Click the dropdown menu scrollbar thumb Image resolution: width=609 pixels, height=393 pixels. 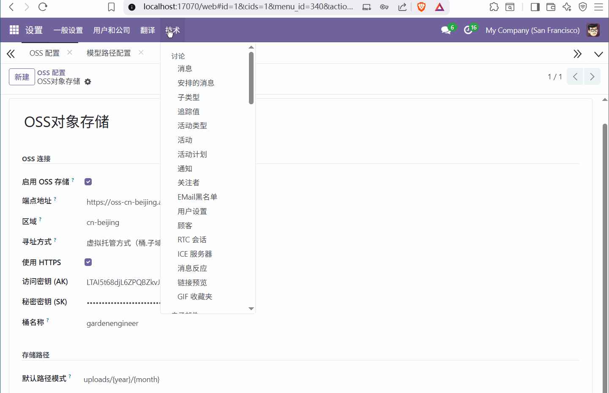pyautogui.click(x=251, y=78)
